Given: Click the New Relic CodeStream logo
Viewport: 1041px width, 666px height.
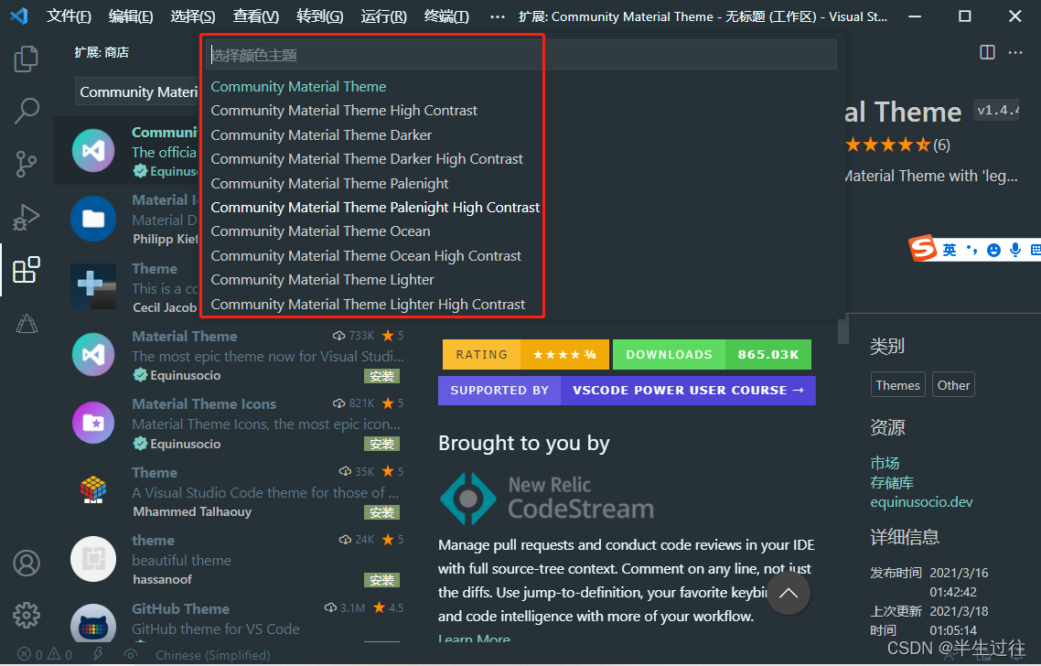Looking at the screenshot, I should click(x=547, y=499).
